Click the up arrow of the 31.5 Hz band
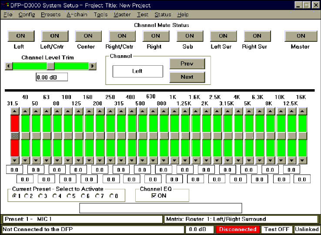The image size is (321, 235). coord(15,111)
